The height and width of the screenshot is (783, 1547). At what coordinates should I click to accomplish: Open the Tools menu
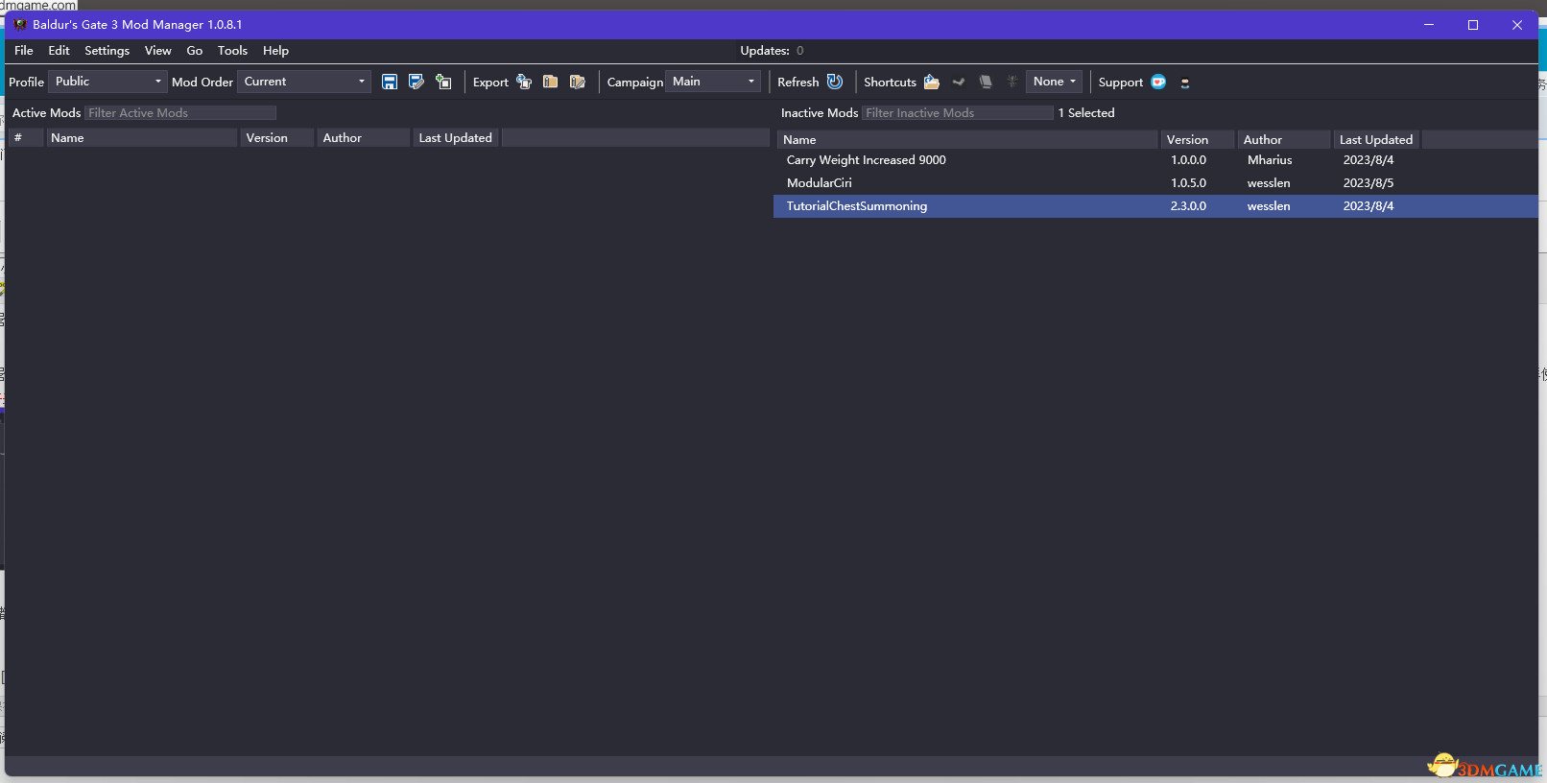[x=232, y=51]
